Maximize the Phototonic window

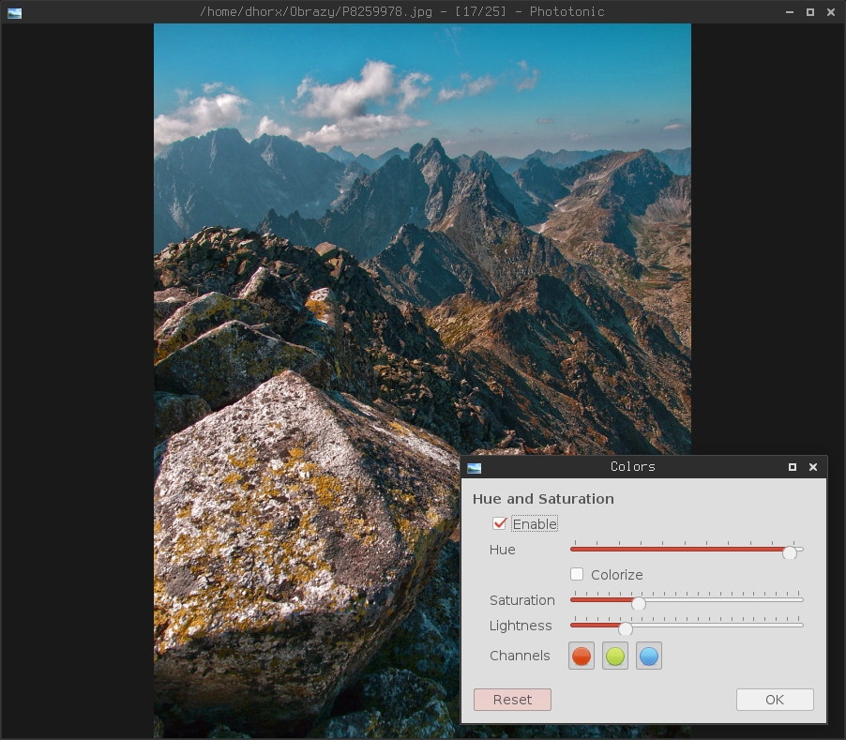[x=809, y=12]
